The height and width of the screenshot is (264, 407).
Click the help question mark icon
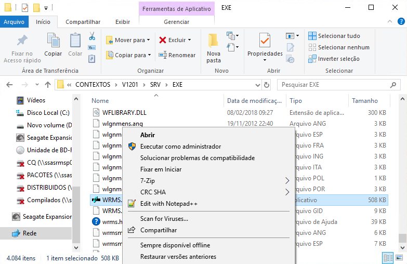point(401,22)
